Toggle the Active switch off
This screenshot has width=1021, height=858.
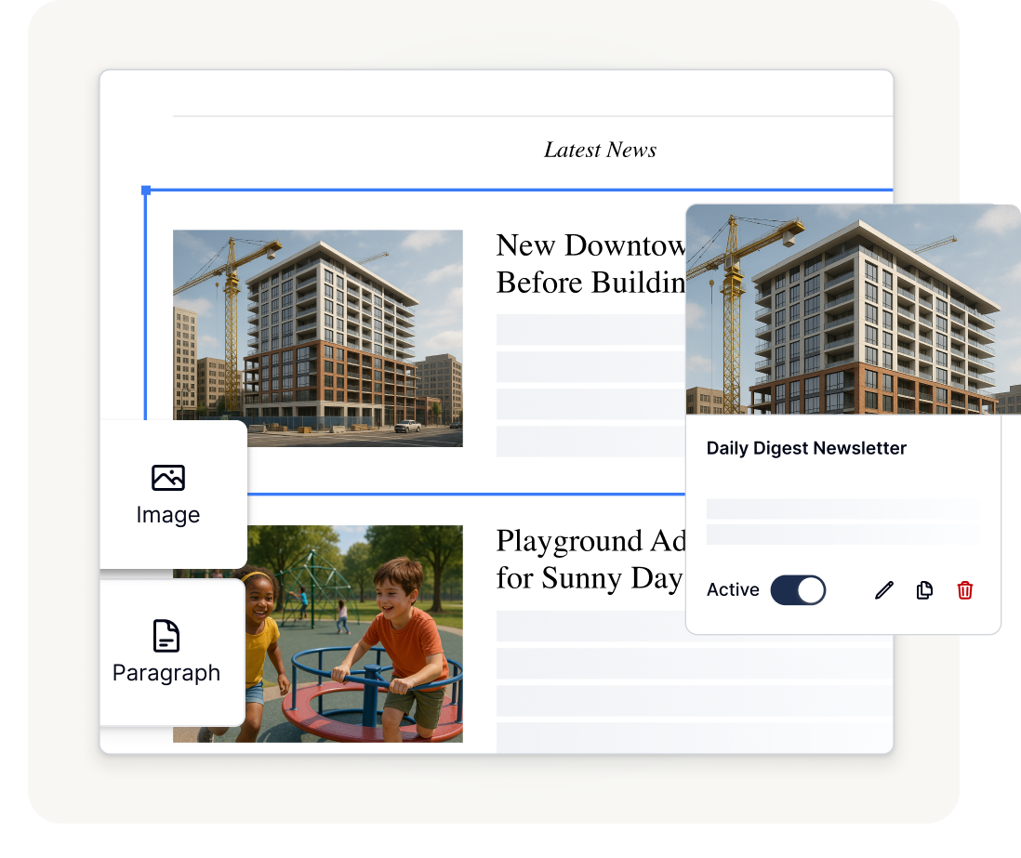[x=798, y=590]
